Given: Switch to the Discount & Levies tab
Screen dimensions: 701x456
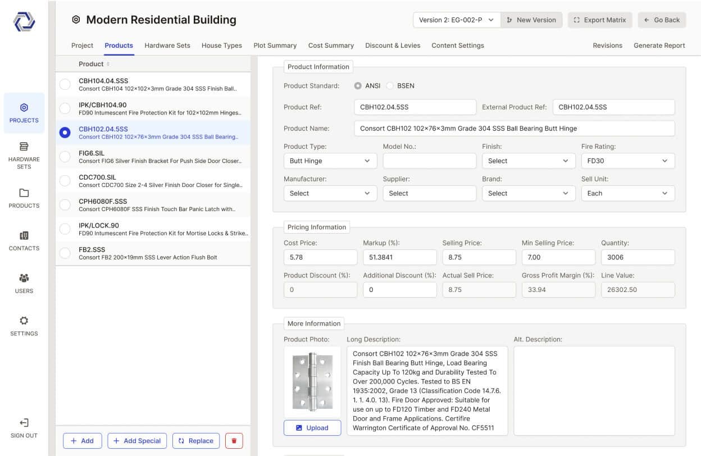Looking at the screenshot, I should click(393, 45).
